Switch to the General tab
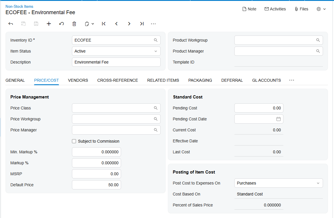334x218 pixels. [x=15, y=80]
